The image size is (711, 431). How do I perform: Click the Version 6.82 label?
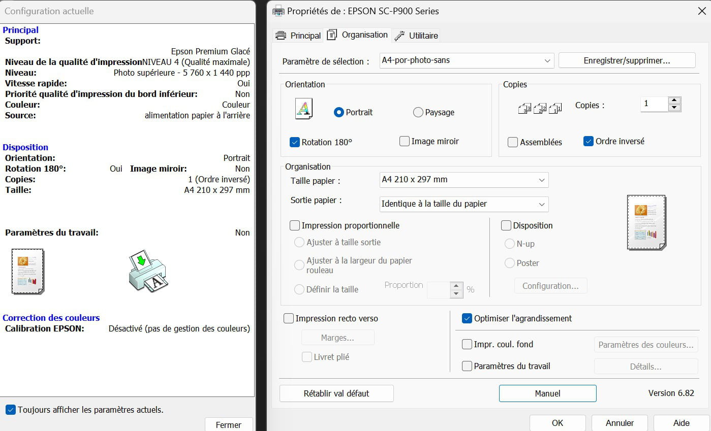click(x=671, y=393)
